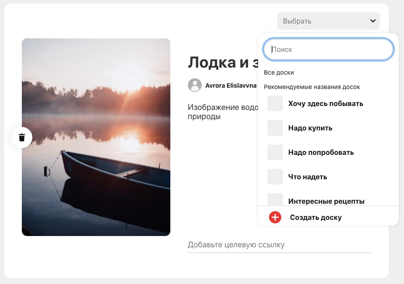Image resolution: width=404 pixels, height=284 pixels.
Task: Select the board Хочу здесь побывать
Action: coord(325,103)
